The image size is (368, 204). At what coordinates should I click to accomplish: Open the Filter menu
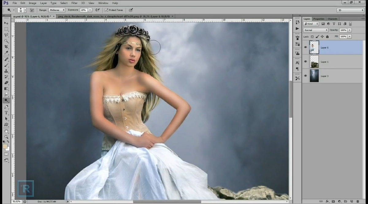[75, 3]
